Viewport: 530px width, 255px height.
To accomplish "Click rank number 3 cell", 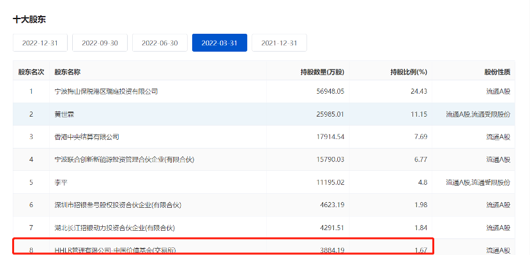I will (31, 137).
